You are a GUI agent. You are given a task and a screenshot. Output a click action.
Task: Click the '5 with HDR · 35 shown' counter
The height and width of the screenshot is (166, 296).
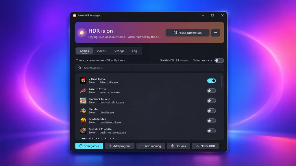pyautogui.click(x=174, y=61)
